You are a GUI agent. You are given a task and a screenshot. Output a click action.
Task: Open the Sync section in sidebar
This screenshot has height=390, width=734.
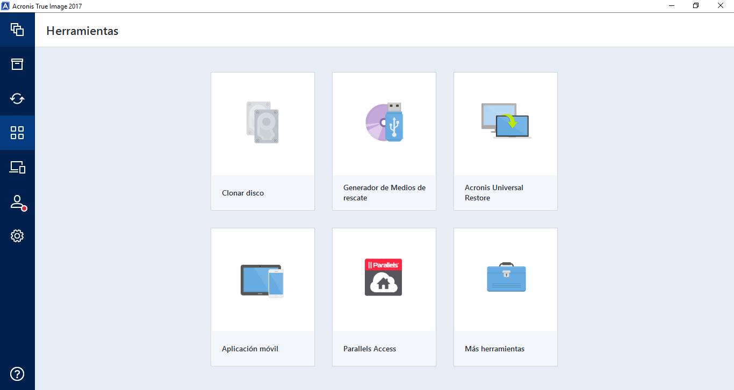17,98
